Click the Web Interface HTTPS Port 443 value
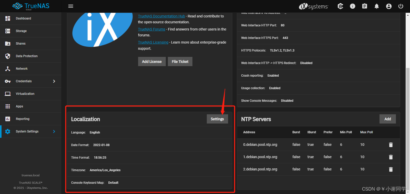Screen dimensions: 410x194 click(x=285, y=38)
